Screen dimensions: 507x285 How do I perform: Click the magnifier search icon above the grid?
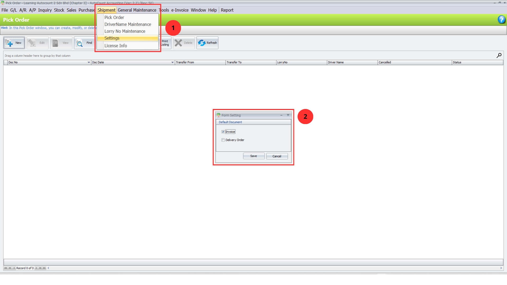point(499,55)
